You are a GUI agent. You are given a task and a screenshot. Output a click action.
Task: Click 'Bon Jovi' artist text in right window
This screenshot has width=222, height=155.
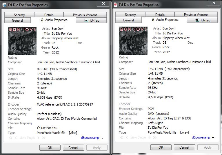tap(168, 28)
